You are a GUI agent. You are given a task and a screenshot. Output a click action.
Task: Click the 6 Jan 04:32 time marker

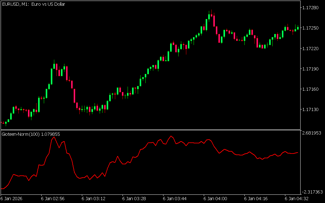tap(297, 199)
